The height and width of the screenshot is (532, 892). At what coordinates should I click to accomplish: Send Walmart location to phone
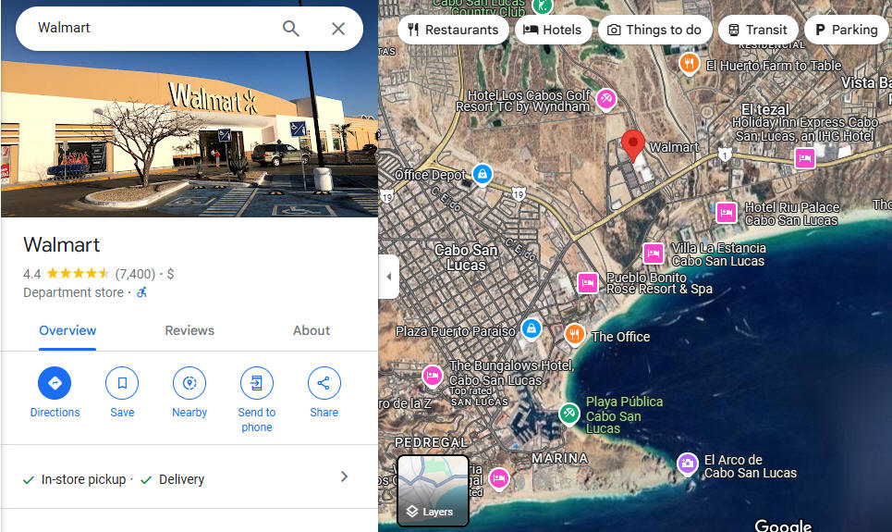tap(257, 383)
